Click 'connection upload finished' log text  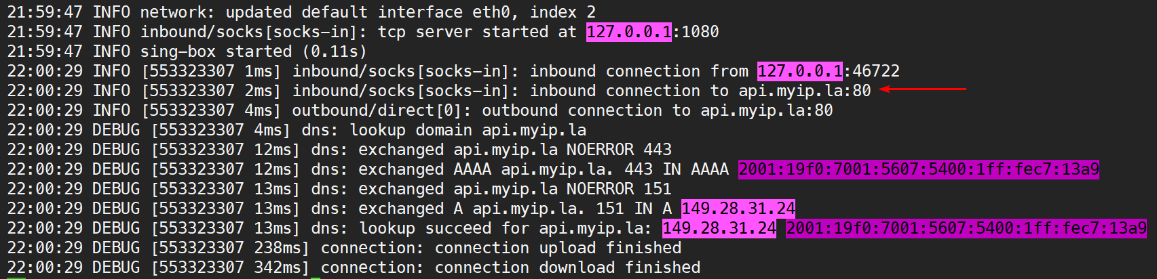click(558, 248)
